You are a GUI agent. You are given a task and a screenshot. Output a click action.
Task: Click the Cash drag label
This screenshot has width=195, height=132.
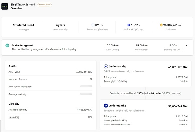pos(14,117)
